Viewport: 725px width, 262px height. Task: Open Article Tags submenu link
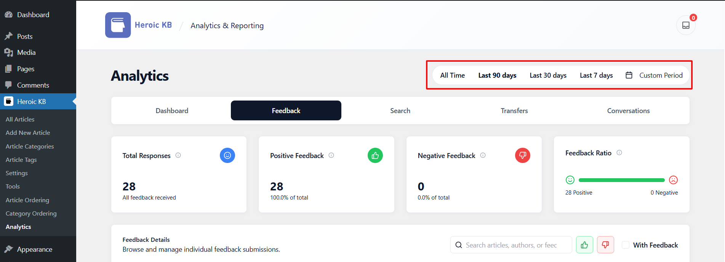coord(21,160)
